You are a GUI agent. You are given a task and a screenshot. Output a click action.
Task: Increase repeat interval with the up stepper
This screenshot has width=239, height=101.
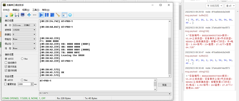click(32, 83)
